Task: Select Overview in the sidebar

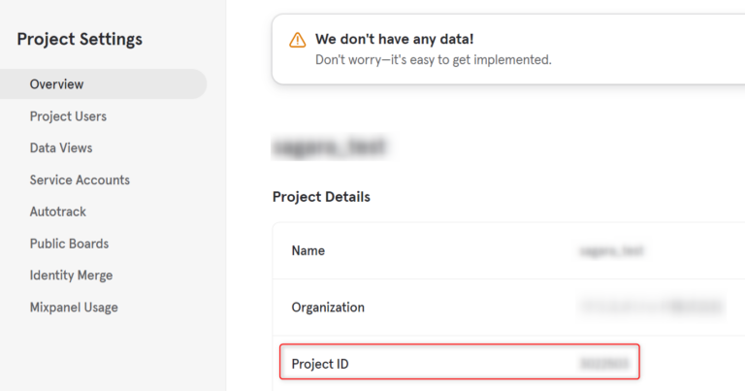Action: coord(56,84)
